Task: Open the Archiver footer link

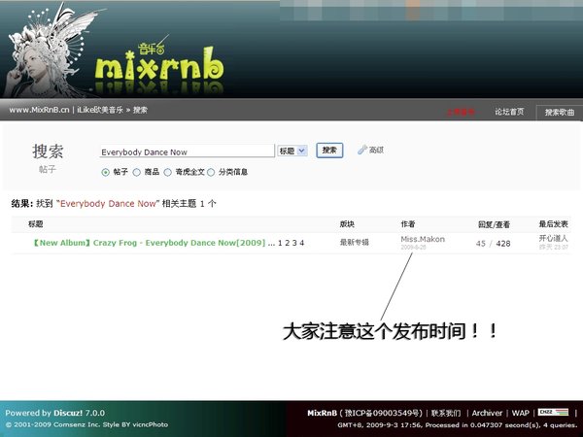Action: tap(487, 413)
